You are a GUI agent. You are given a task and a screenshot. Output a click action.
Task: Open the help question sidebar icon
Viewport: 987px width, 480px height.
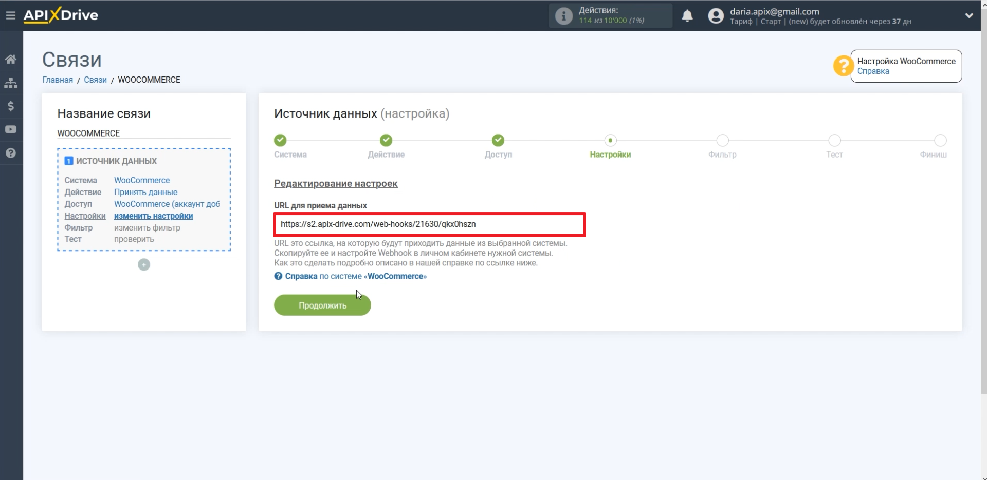[x=11, y=153]
